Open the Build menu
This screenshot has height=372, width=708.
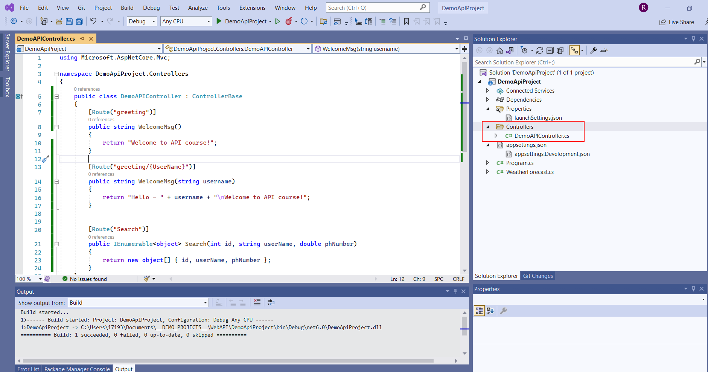click(127, 8)
